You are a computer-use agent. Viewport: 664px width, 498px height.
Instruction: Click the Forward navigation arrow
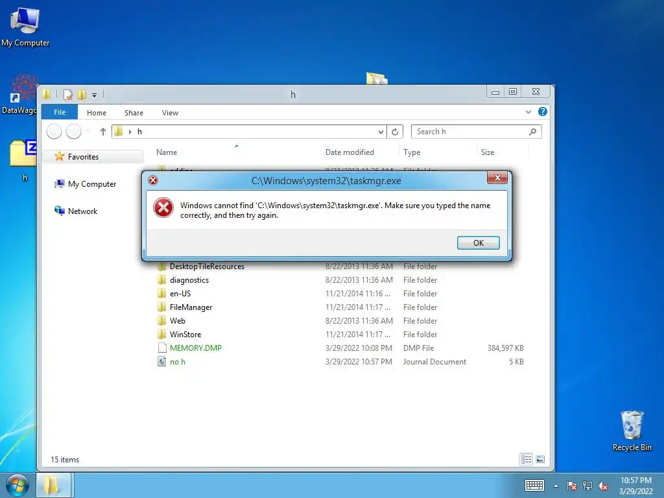pyautogui.click(x=74, y=132)
